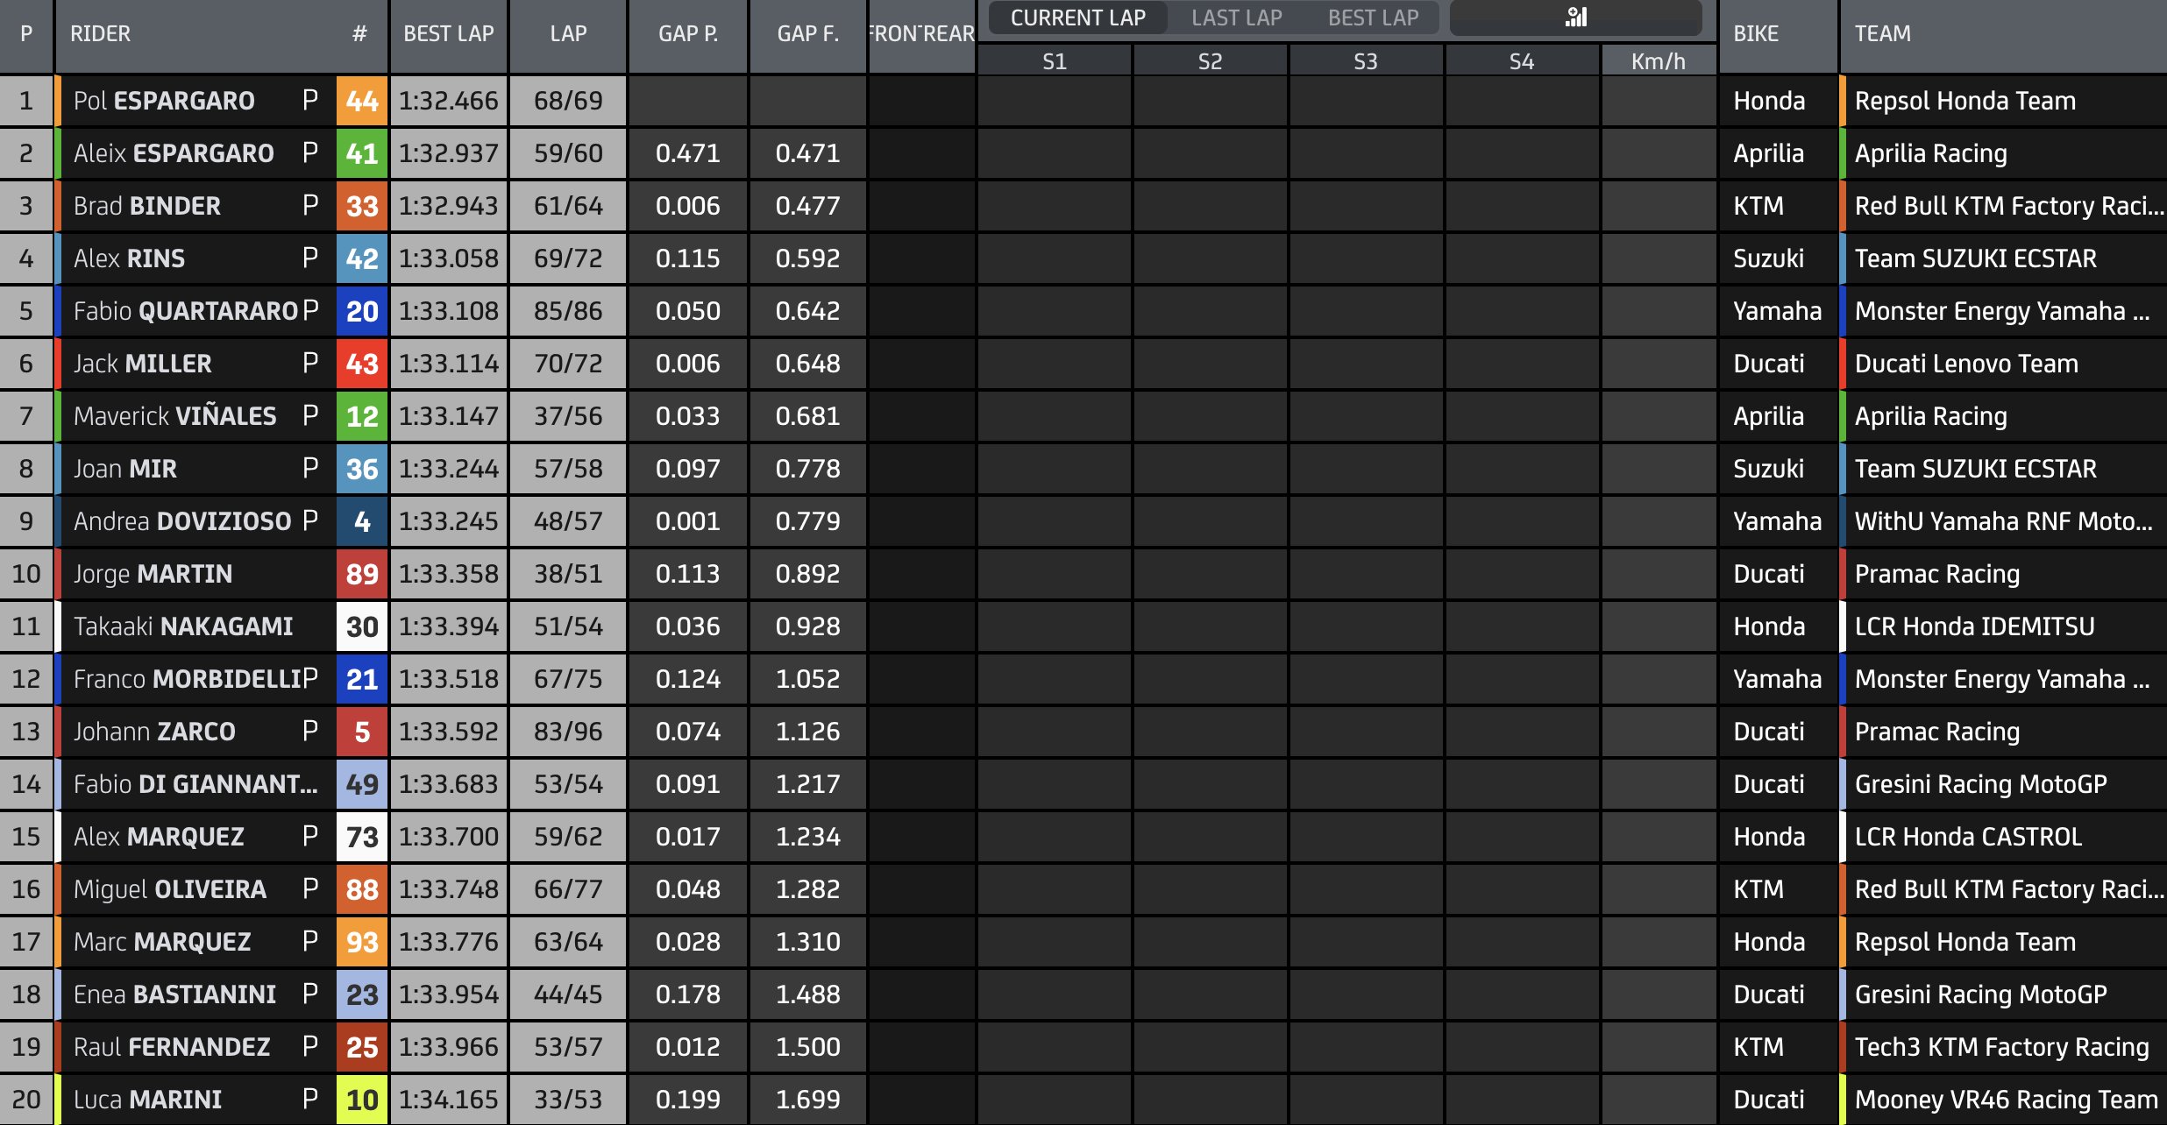The image size is (2167, 1125).
Task: Click the number 93 badge
Action: [362, 942]
